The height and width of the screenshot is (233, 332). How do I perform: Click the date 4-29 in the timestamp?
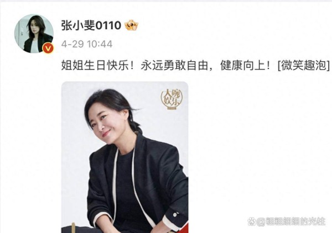[x=72, y=44]
